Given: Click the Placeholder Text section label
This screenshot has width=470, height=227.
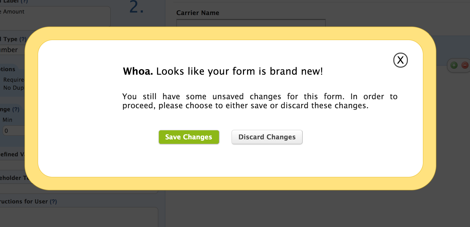Looking at the screenshot, I should coord(14,178).
